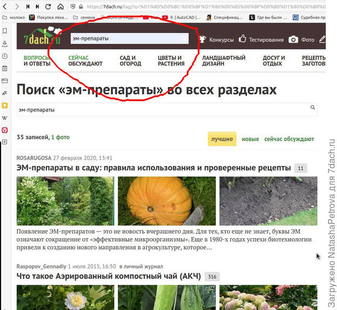This screenshot has width=337, height=310.
Task: Open Конкурсы from the site header
Action: click(216, 39)
